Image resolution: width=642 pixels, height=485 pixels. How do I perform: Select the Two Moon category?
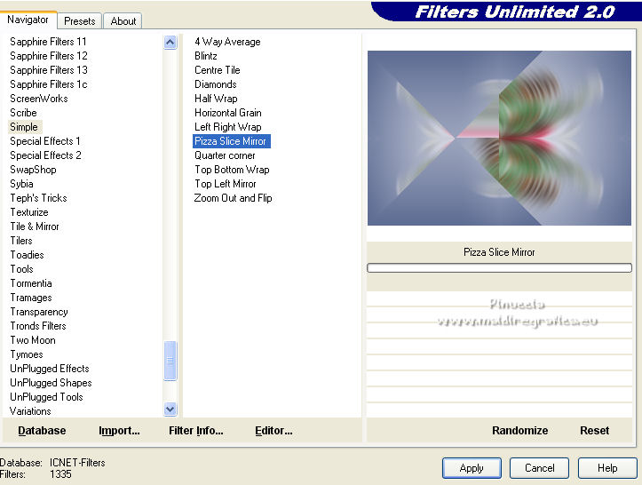click(x=32, y=340)
